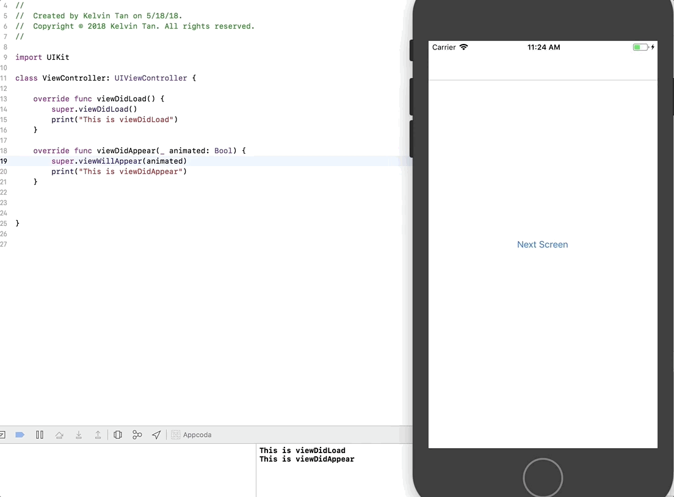This screenshot has height=497, width=674.
Task: Click the Step Over debug icon
Action: coord(59,435)
